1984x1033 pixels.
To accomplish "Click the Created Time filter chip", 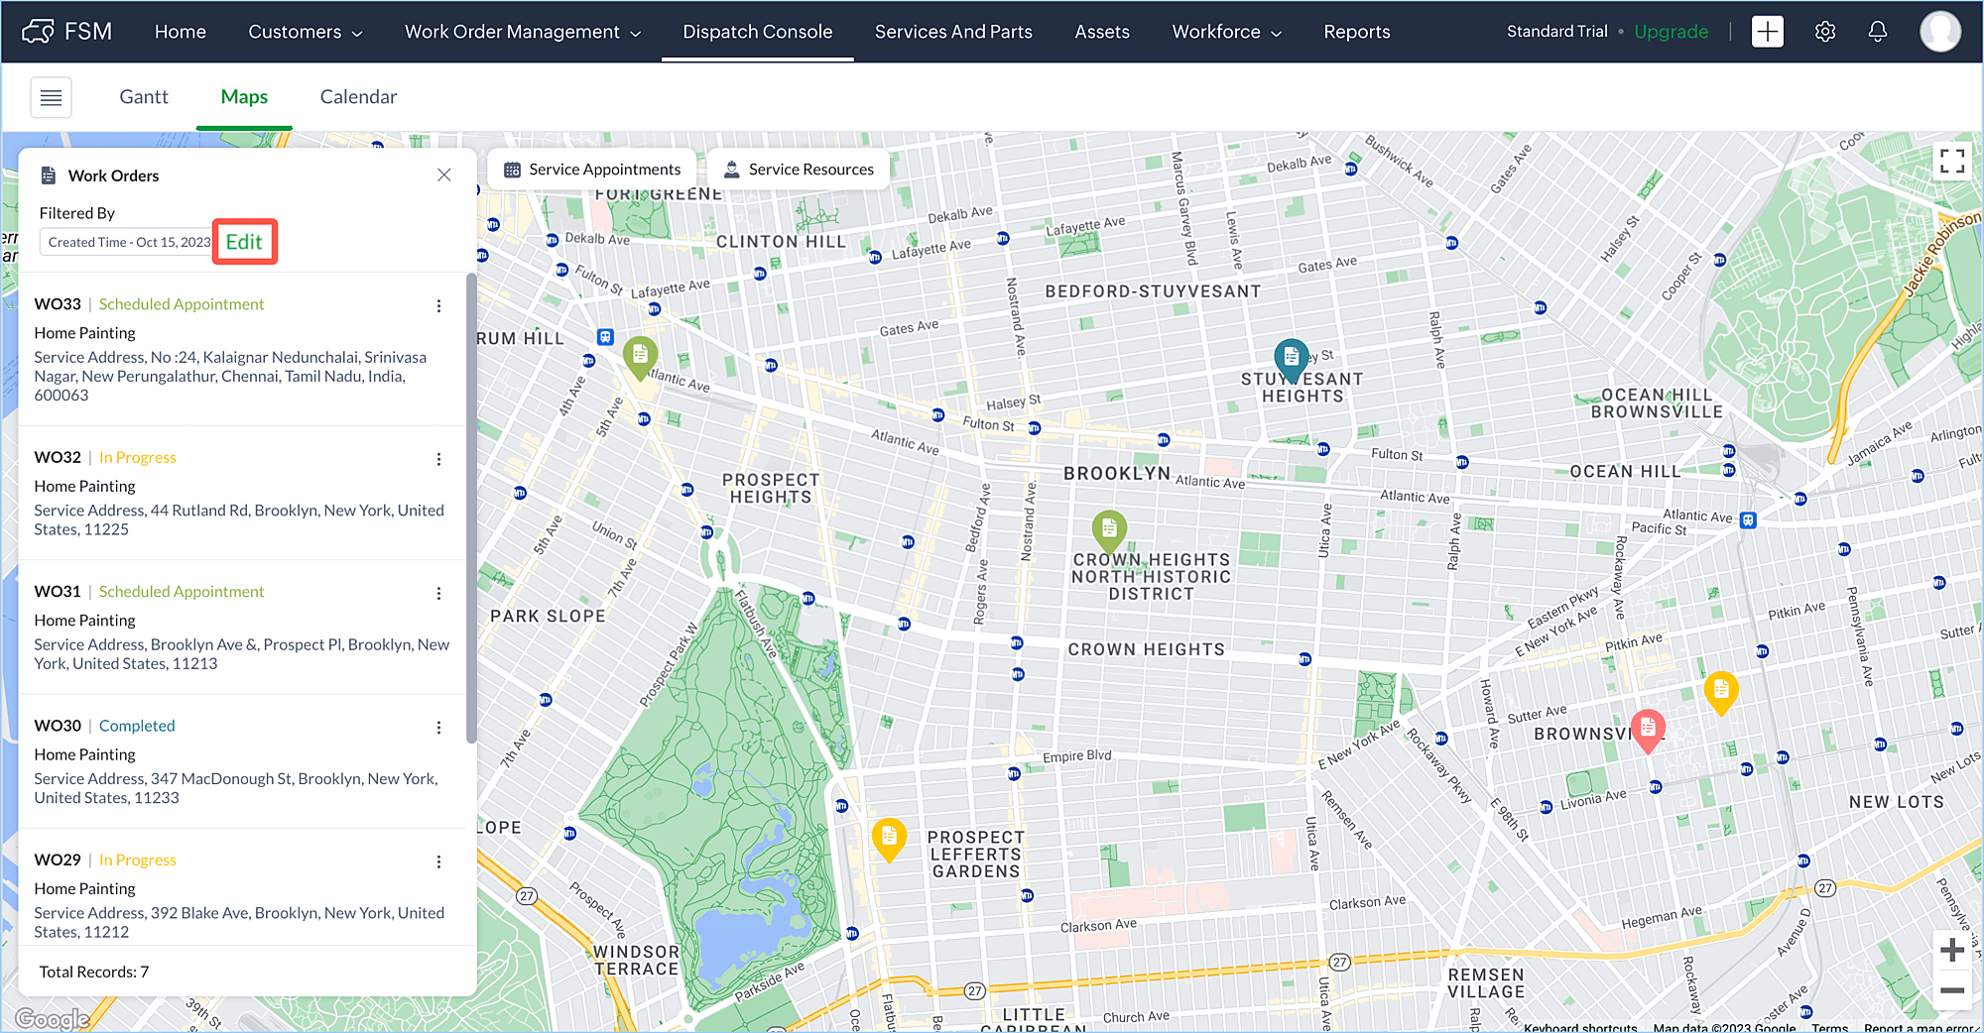I will click(x=129, y=242).
